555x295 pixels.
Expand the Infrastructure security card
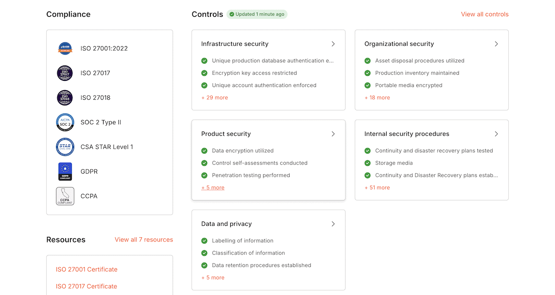click(x=333, y=44)
